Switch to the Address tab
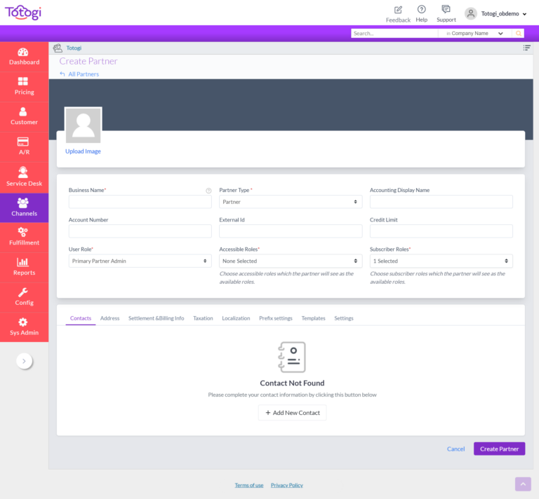This screenshot has width=539, height=499. [x=109, y=318]
